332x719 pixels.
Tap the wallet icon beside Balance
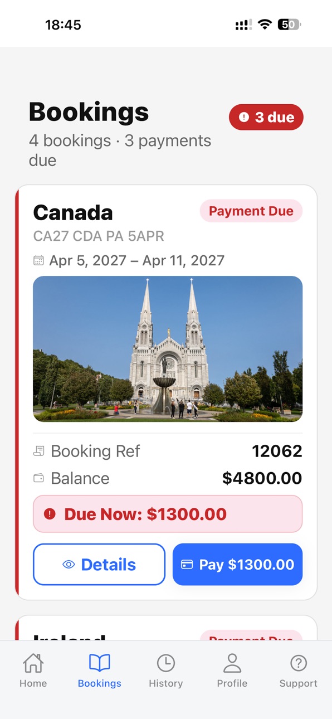[x=38, y=478]
